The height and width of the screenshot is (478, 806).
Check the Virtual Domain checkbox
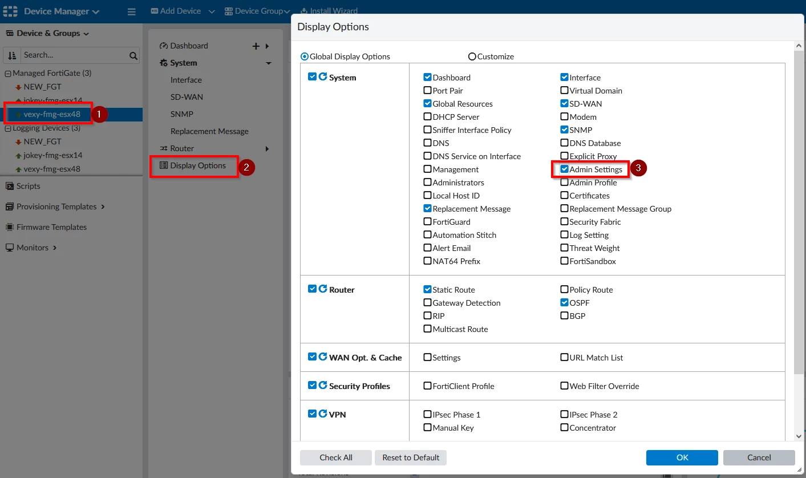click(x=564, y=90)
